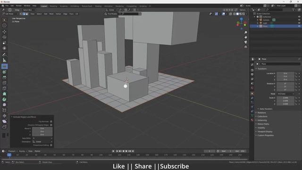Select the Knife tool
The image size is (302, 170).
[x=4, y=88]
